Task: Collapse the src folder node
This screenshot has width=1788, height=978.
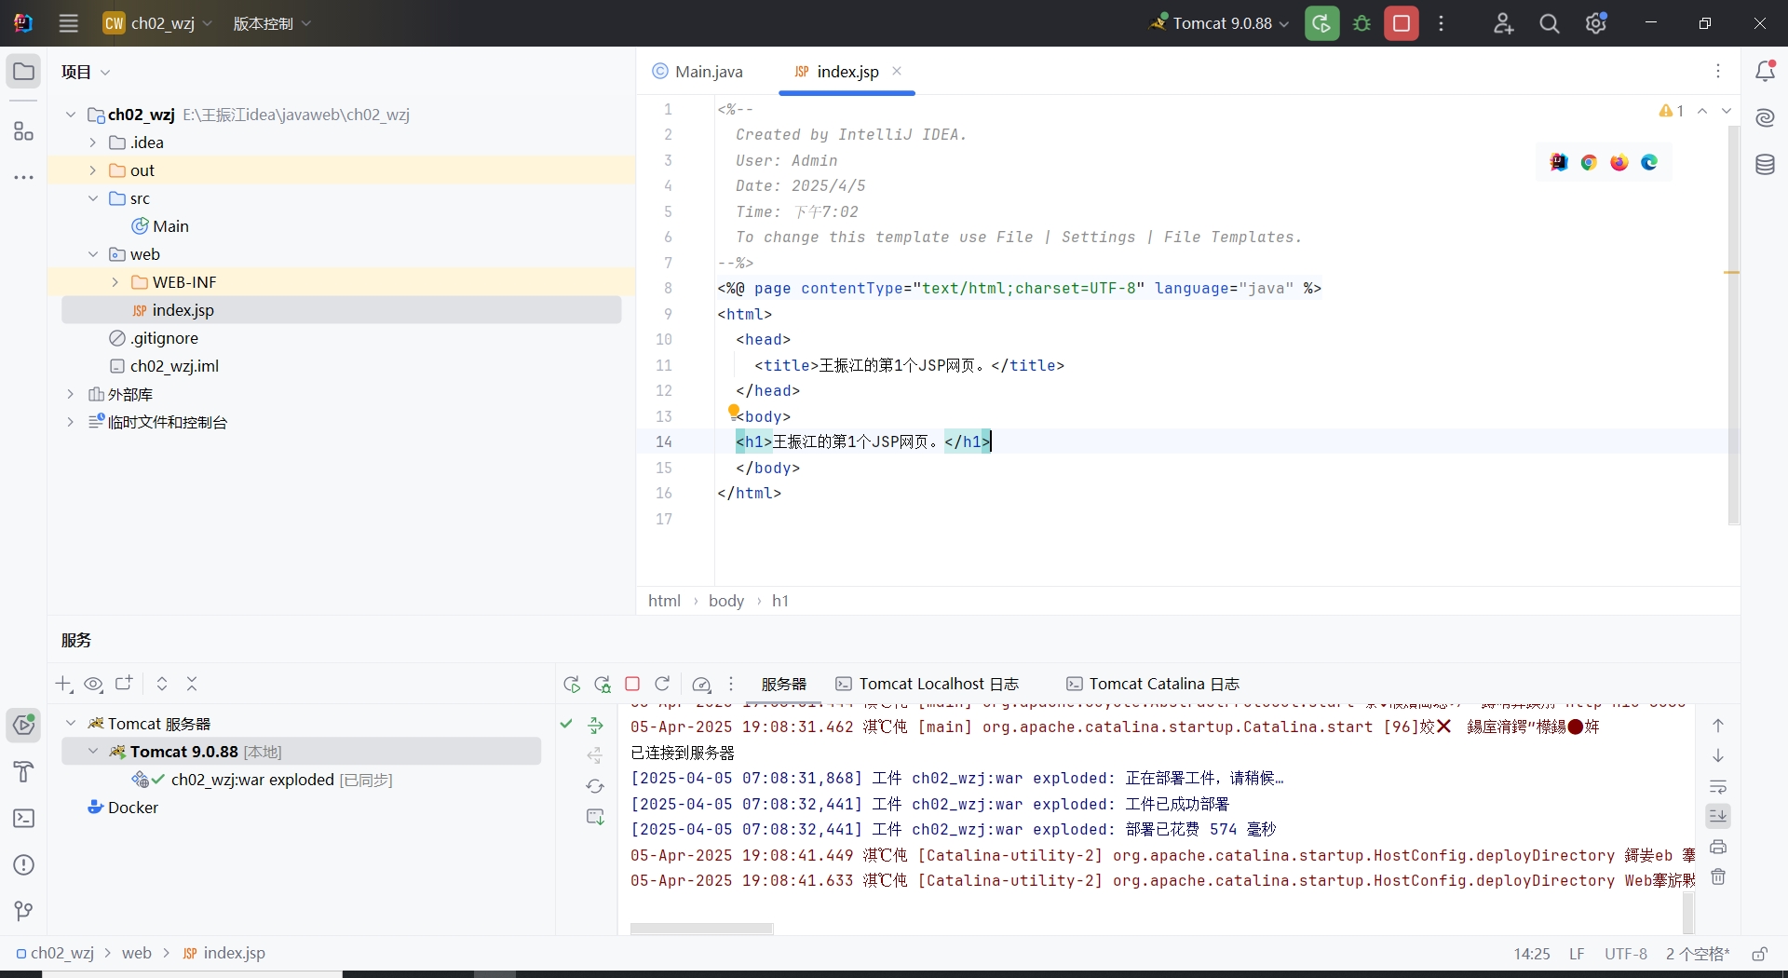Action: pos(93,198)
